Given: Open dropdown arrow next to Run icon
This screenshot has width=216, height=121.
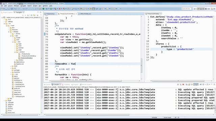Looking at the screenshot, I should click(53, 9).
